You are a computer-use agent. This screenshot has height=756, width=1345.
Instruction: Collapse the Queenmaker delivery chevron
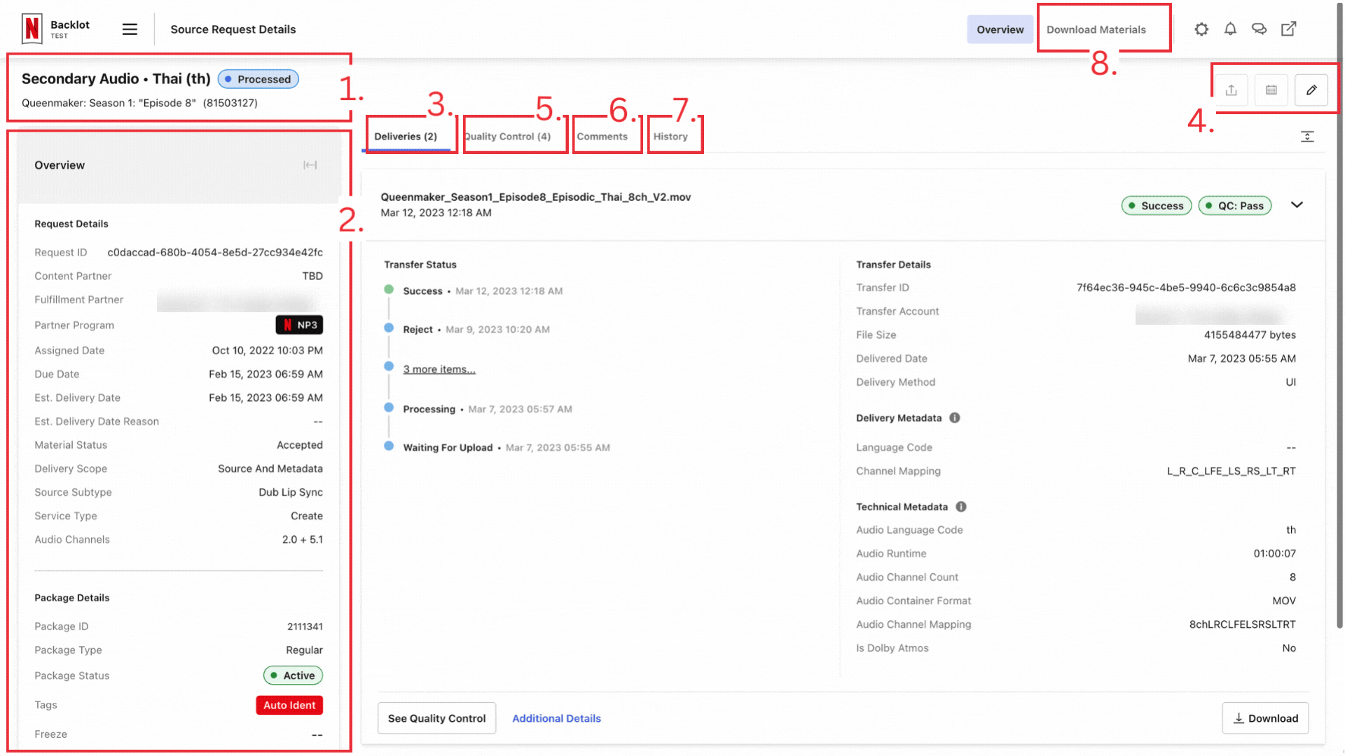[1297, 205]
